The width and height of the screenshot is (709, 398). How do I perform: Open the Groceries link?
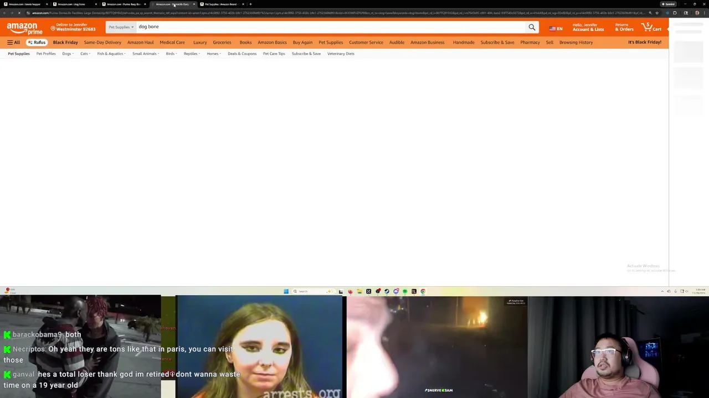tap(222, 43)
